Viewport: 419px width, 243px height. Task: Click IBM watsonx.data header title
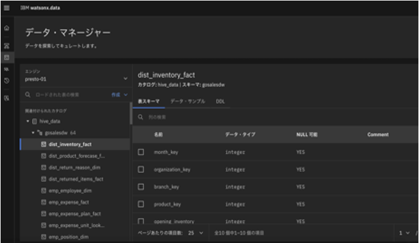(x=40, y=8)
